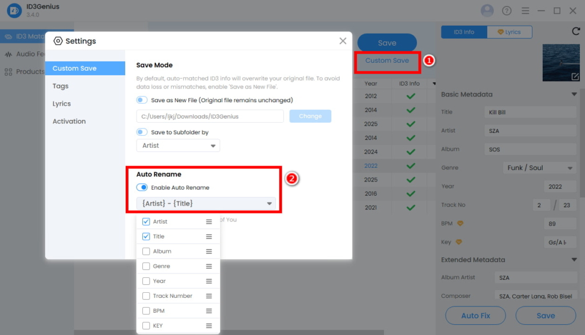Click the Auto Fix button
The width and height of the screenshot is (585, 335).
click(x=475, y=315)
